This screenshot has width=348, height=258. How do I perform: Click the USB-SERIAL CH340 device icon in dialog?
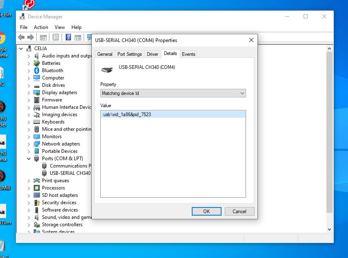click(x=107, y=70)
